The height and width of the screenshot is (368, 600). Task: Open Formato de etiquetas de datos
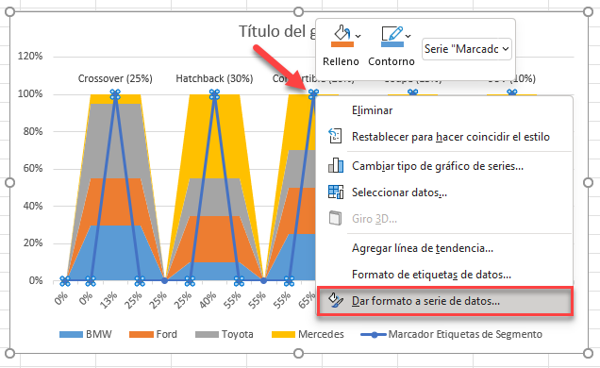[431, 275]
